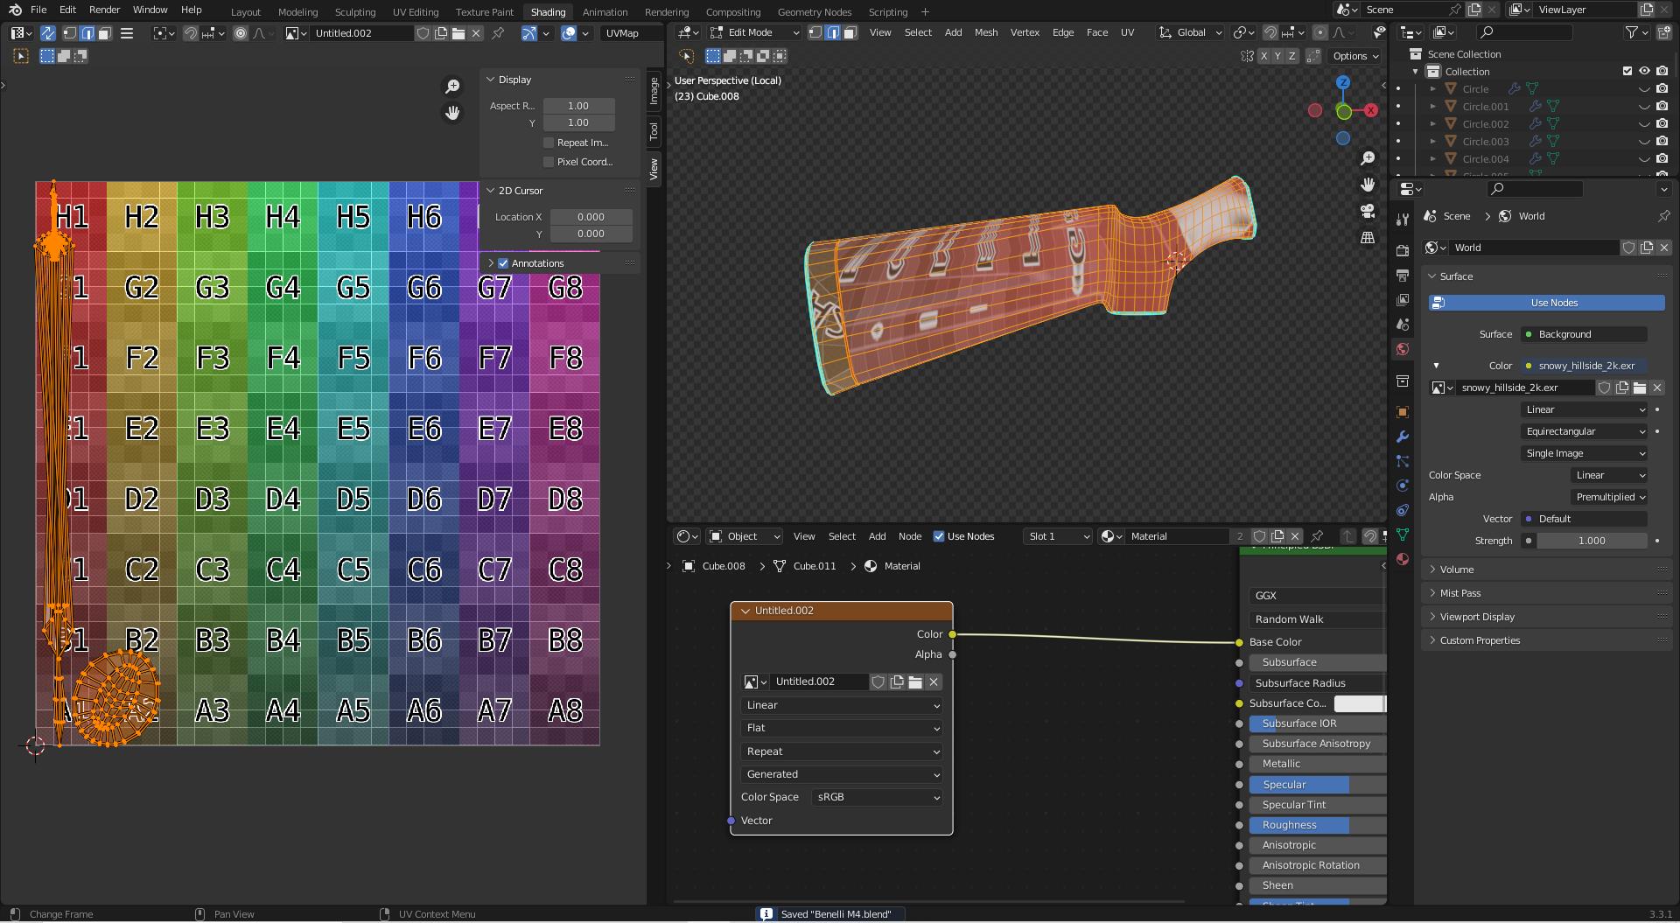Open the Scene properties tab icon

[x=1403, y=325]
